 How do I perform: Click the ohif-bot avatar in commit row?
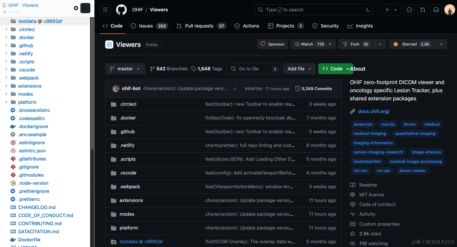coord(116,88)
